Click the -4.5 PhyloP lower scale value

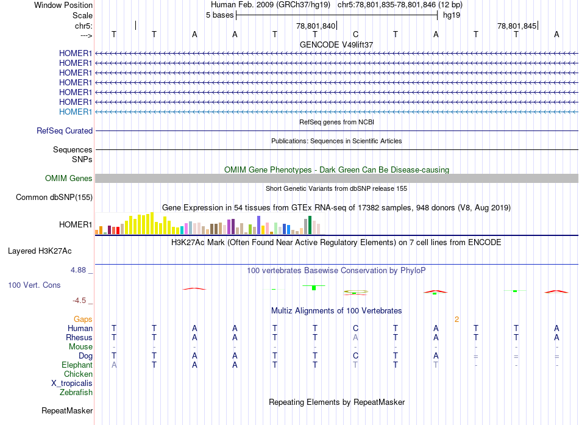point(79,301)
